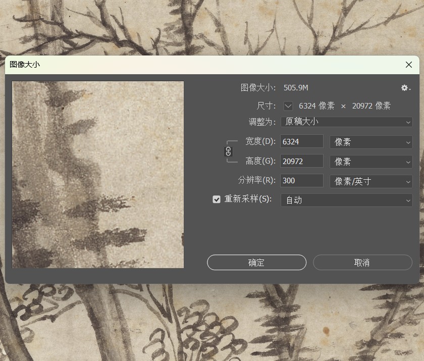Screen dimensions: 424x361
Task: Click the 图像大小 dialog title text
Action: 25,64
